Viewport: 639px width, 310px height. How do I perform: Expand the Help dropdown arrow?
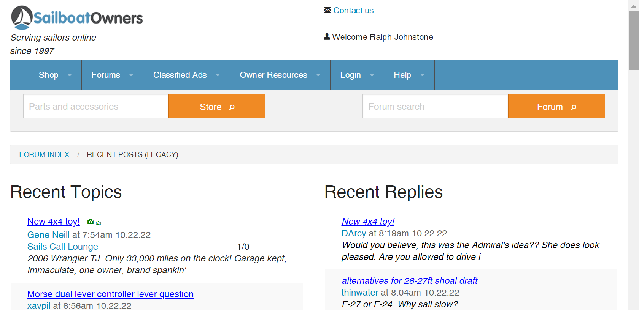coord(422,75)
